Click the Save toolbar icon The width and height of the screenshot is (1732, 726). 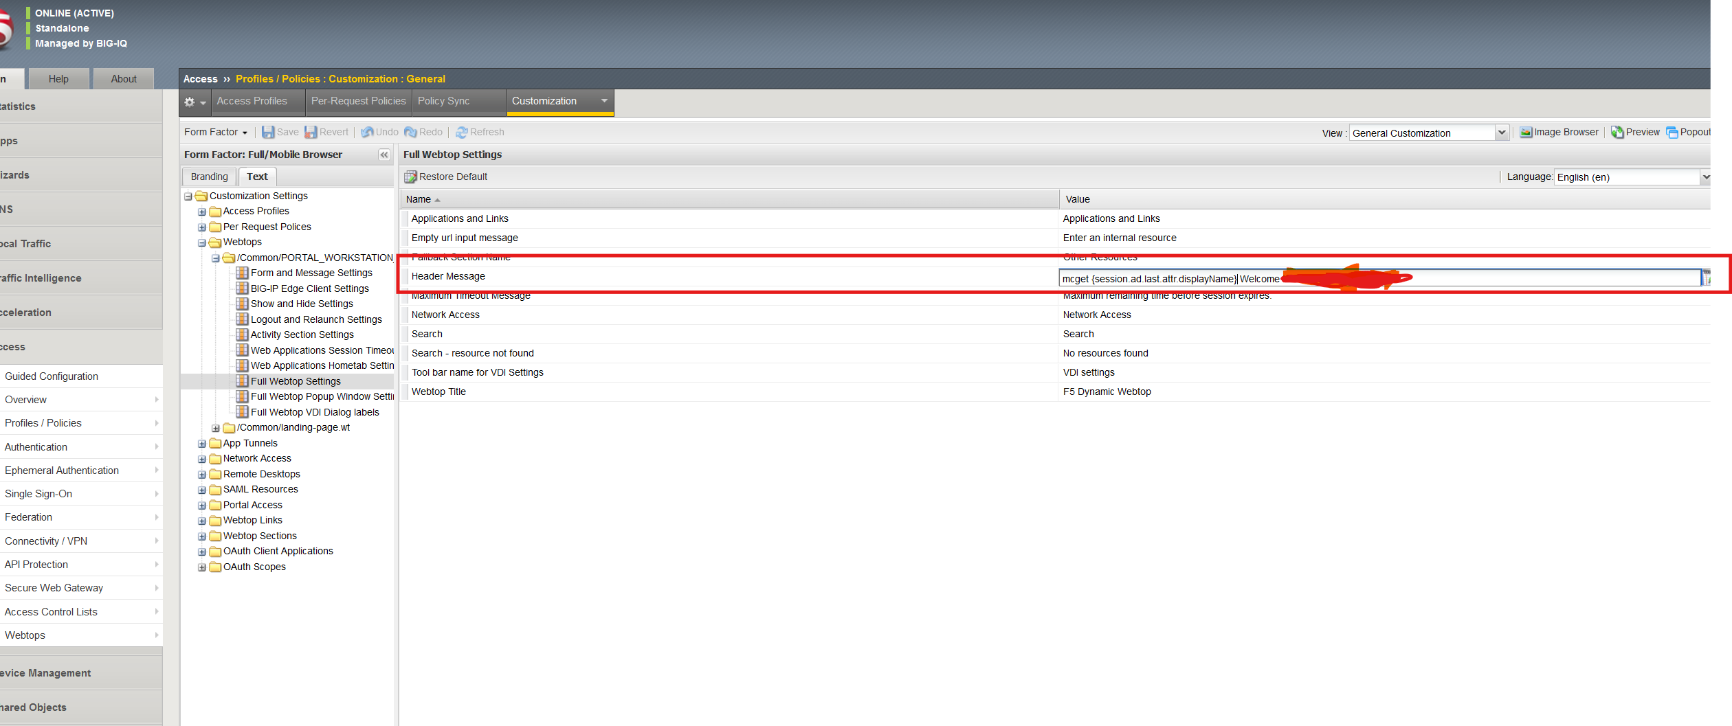(268, 132)
